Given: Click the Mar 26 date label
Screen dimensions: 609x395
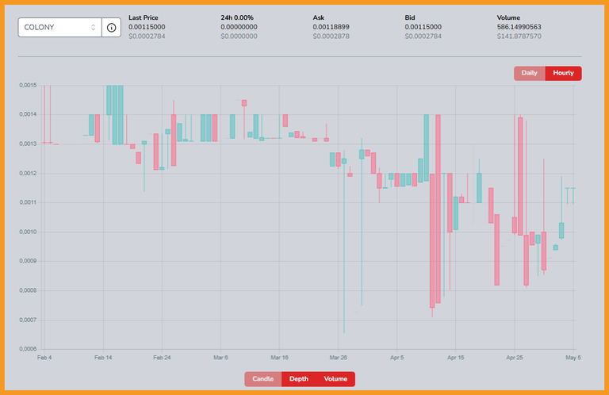Looking at the screenshot, I should (x=338, y=358).
